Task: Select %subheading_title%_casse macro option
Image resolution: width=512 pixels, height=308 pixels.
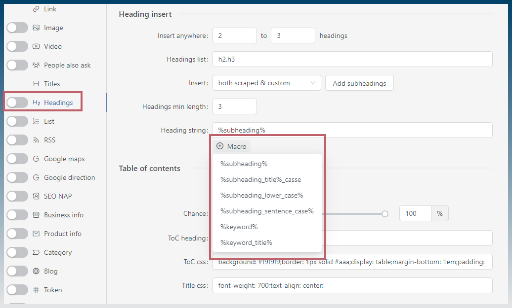Action: pyautogui.click(x=267, y=179)
